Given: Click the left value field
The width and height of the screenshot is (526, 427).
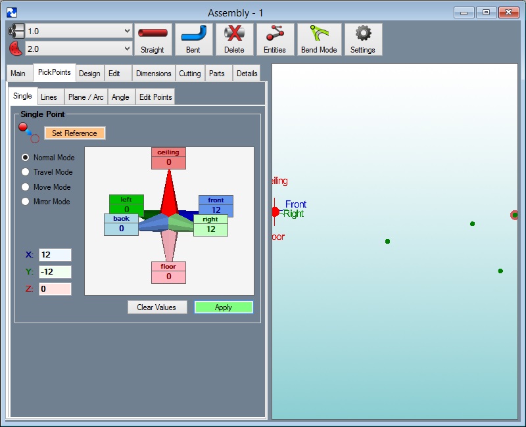Looking at the screenshot, I should tap(126, 209).
